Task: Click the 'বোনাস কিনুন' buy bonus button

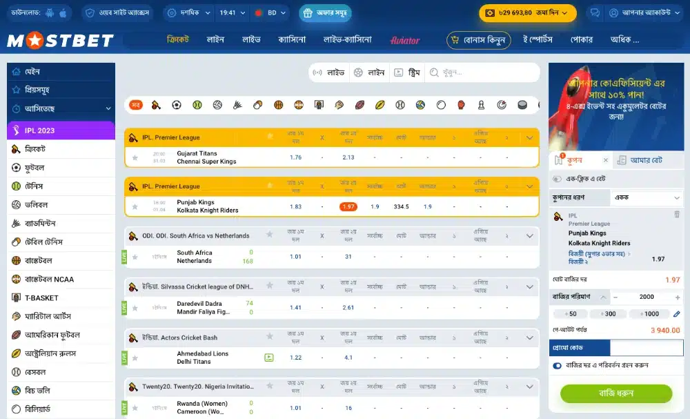Action: tap(479, 40)
